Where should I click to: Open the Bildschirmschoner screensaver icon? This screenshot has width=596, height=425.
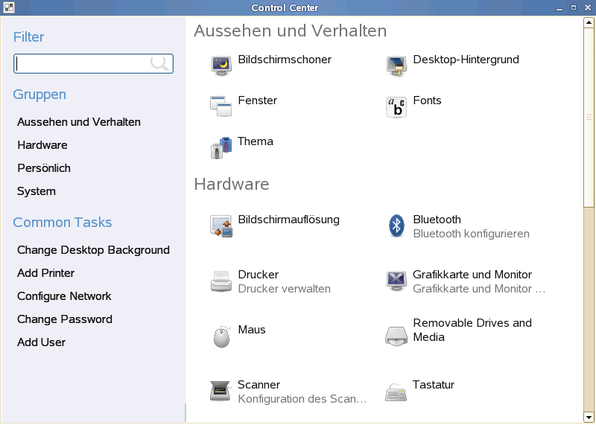pos(221,66)
